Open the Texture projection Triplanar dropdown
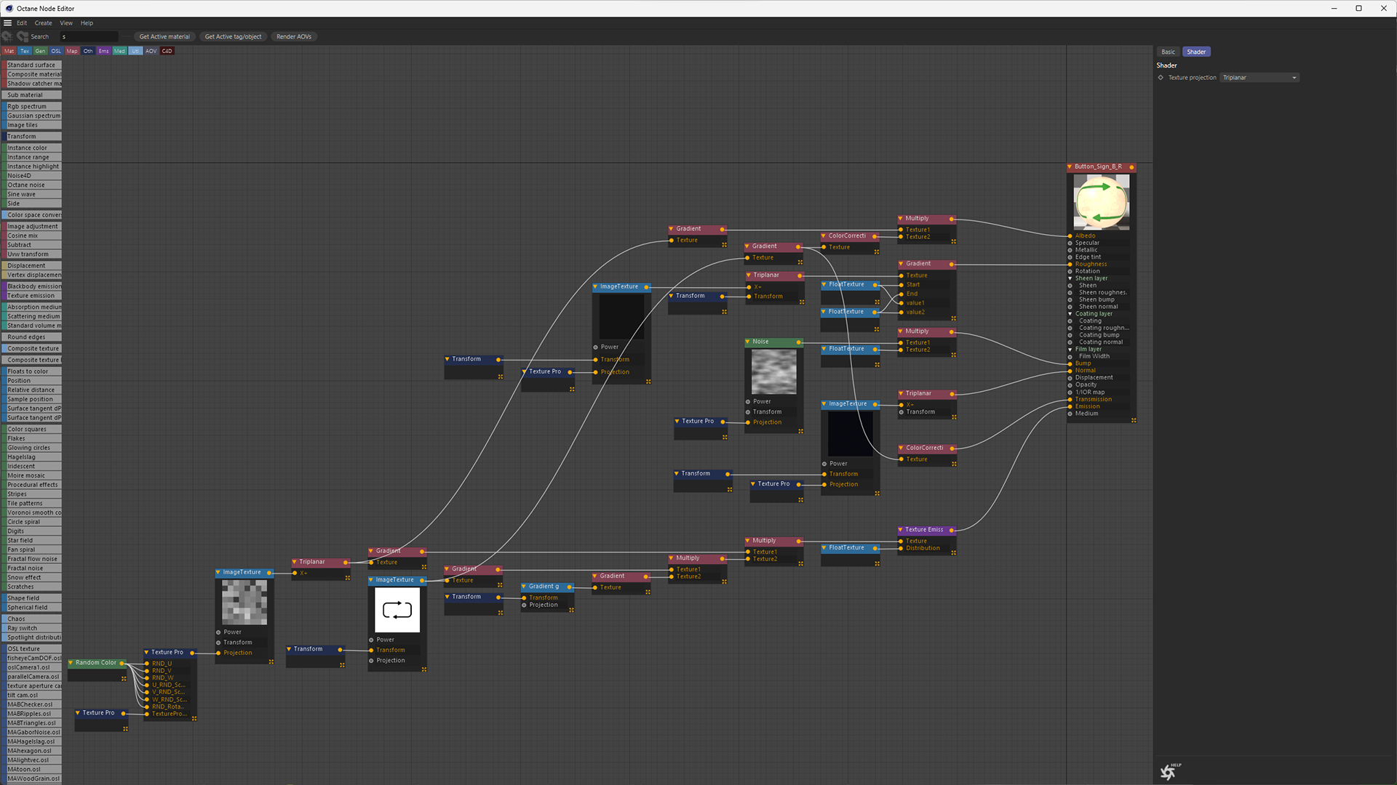This screenshot has height=785, width=1397. (x=1259, y=78)
